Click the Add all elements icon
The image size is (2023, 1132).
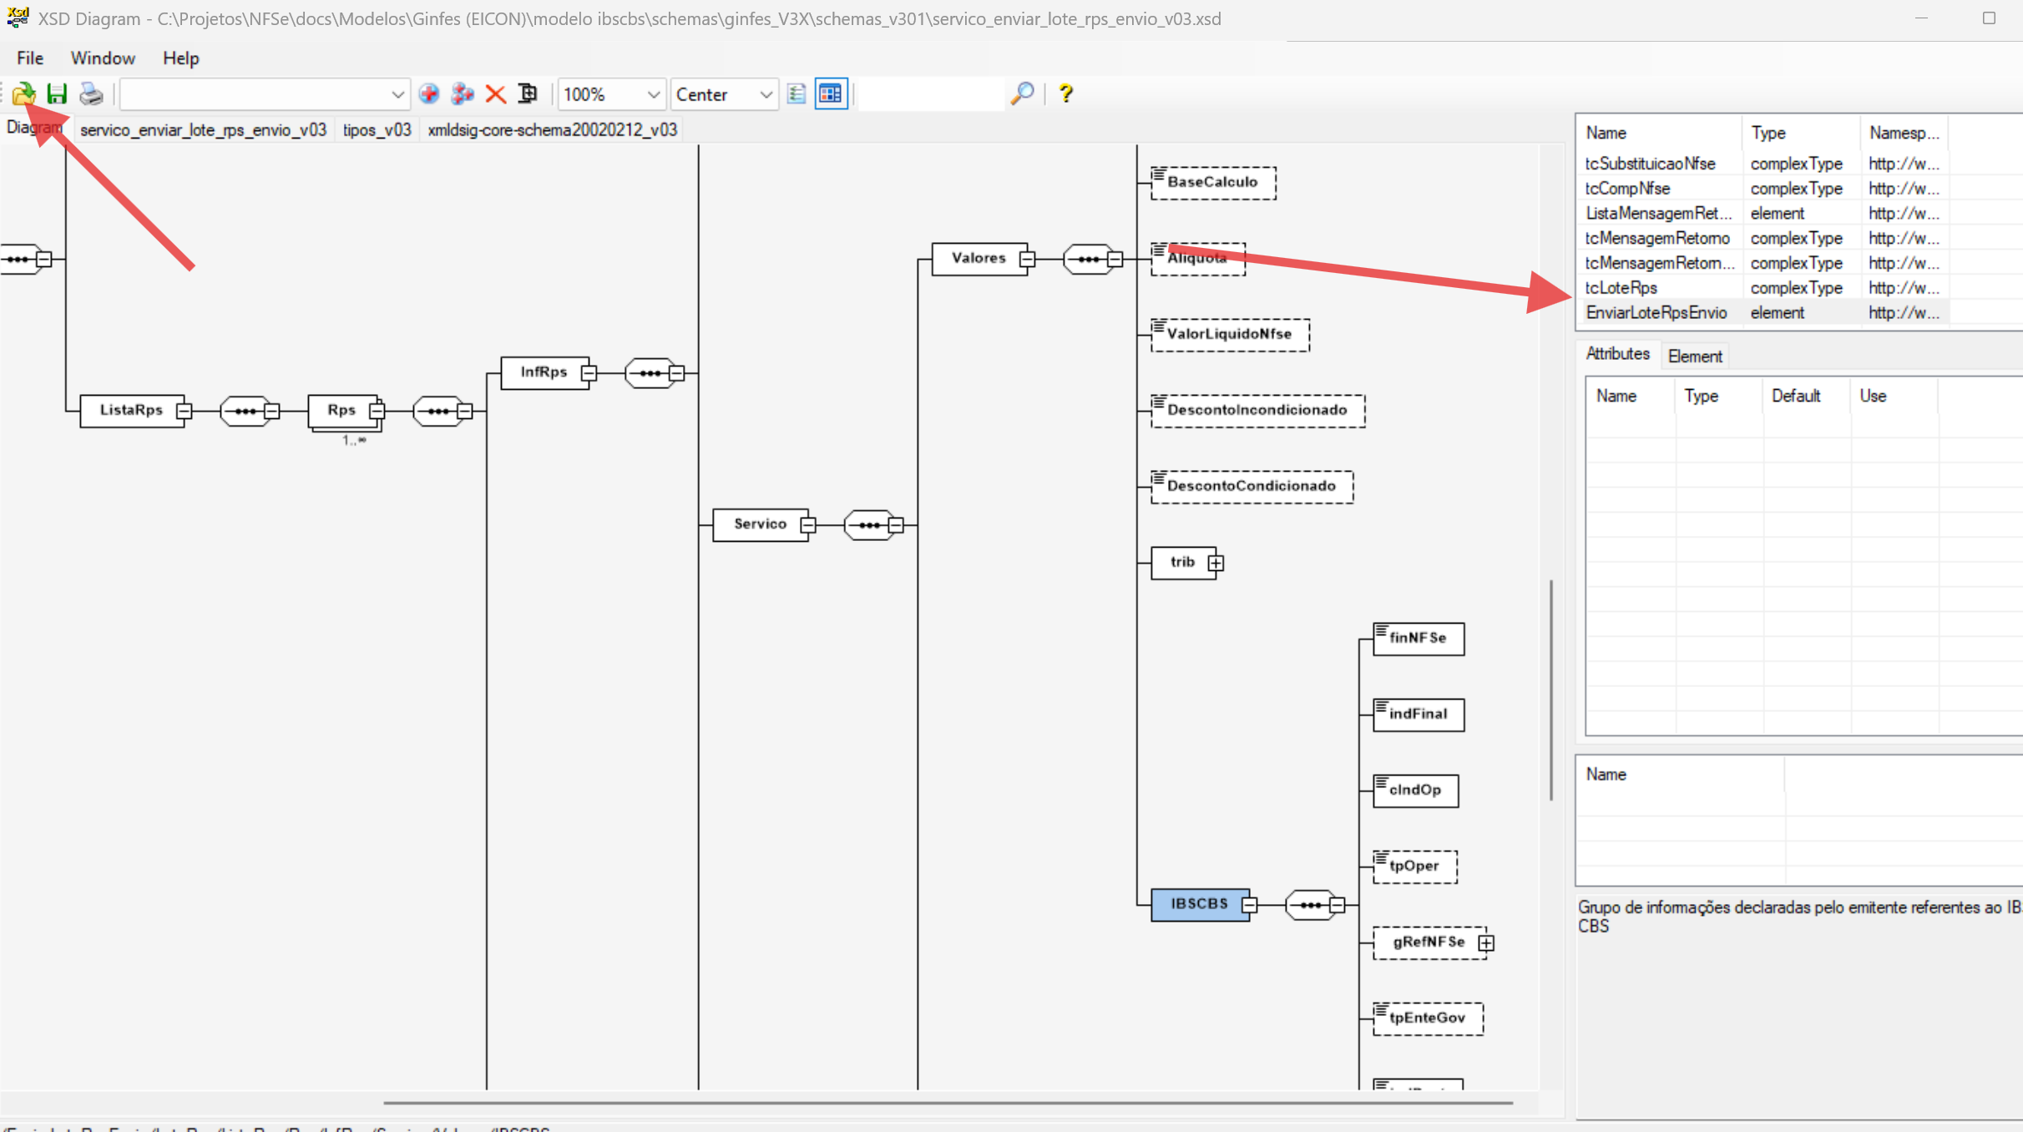[x=462, y=93]
